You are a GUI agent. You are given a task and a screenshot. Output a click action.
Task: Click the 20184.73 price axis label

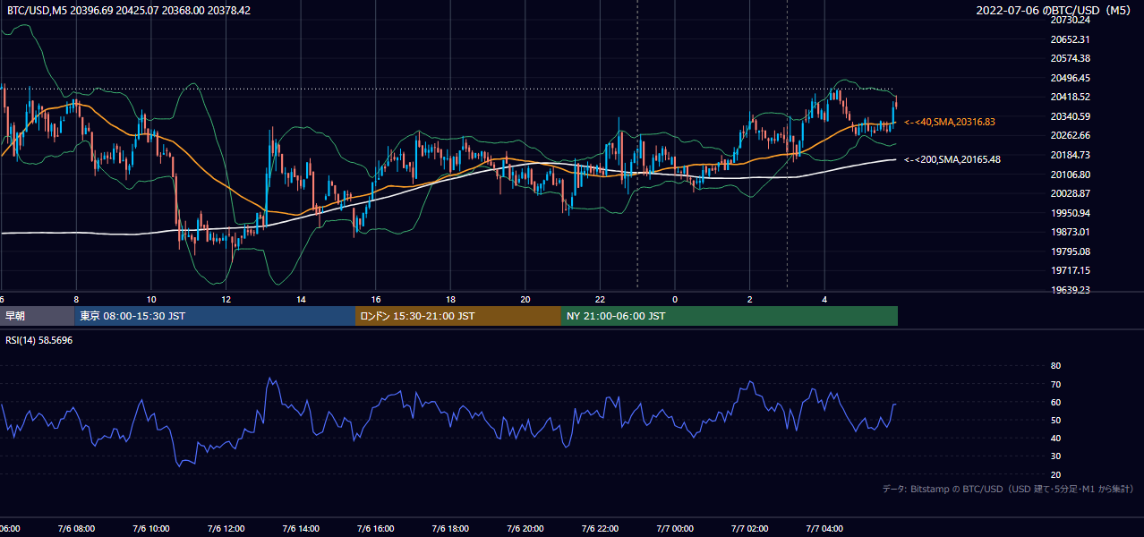click(1070, 155)
